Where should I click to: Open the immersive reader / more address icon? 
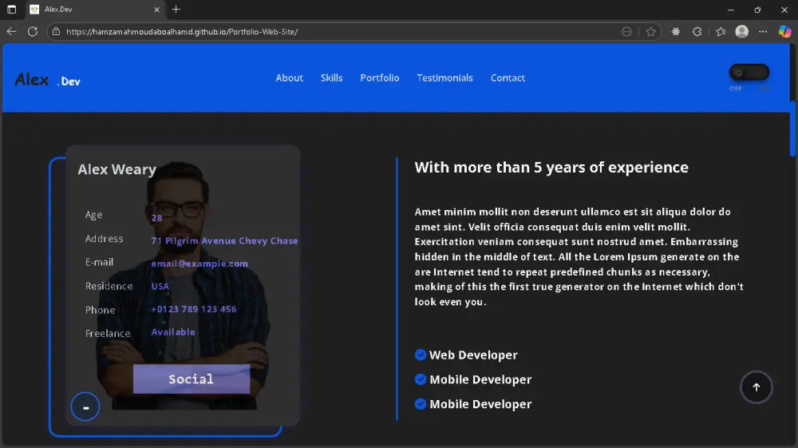tap(626, 32)
